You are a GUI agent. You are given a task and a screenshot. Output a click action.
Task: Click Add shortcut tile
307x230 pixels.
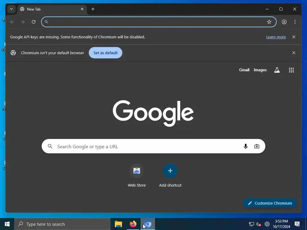tap(170, 175)
